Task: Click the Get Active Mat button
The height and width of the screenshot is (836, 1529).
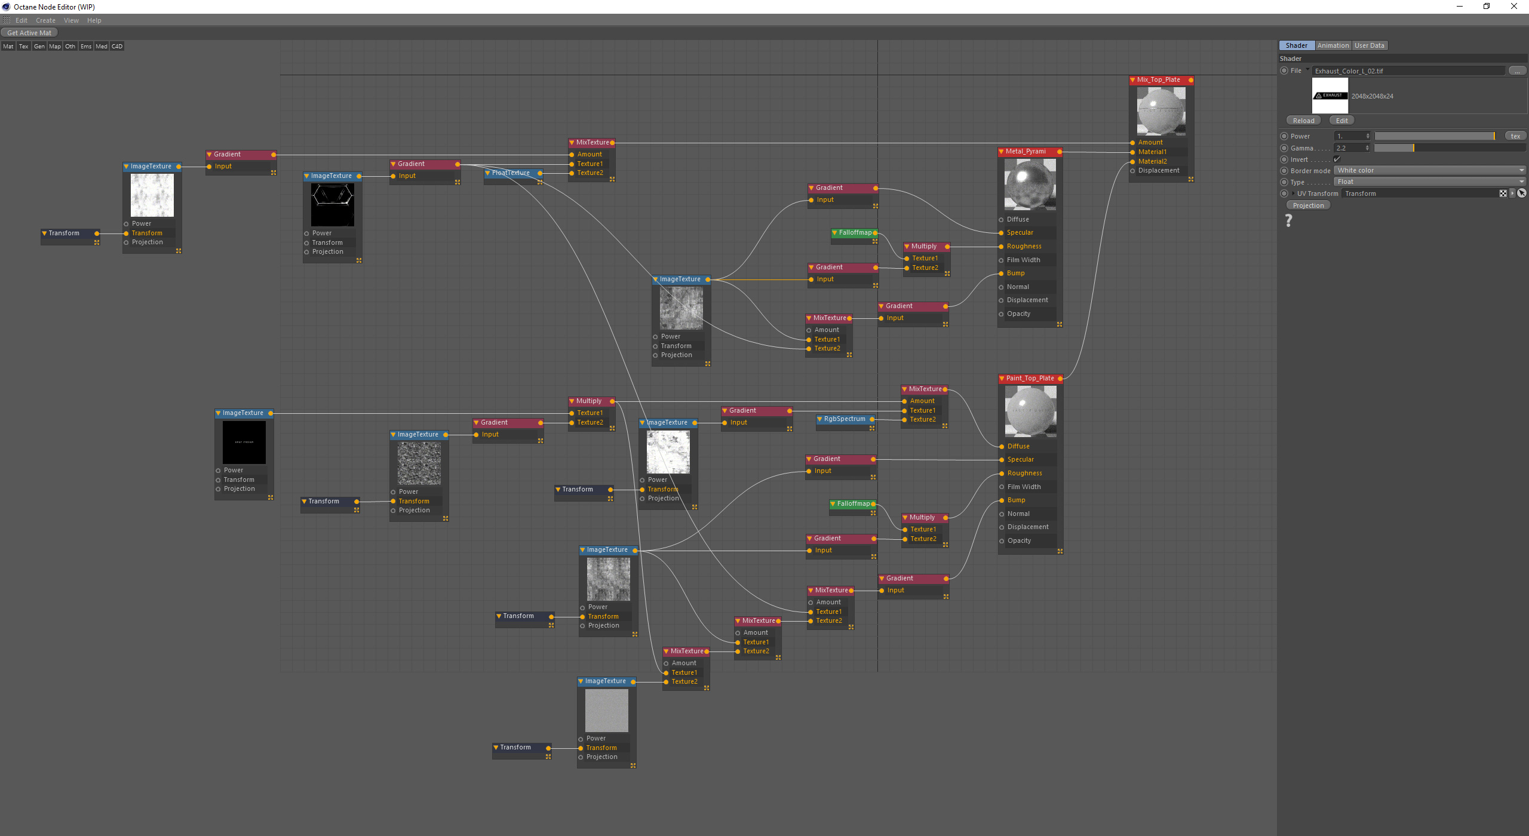Action: 29,33
